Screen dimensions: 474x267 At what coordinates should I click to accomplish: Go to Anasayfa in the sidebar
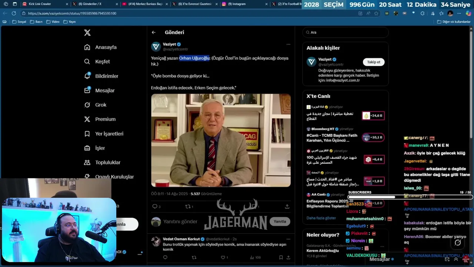pos(100,47)
